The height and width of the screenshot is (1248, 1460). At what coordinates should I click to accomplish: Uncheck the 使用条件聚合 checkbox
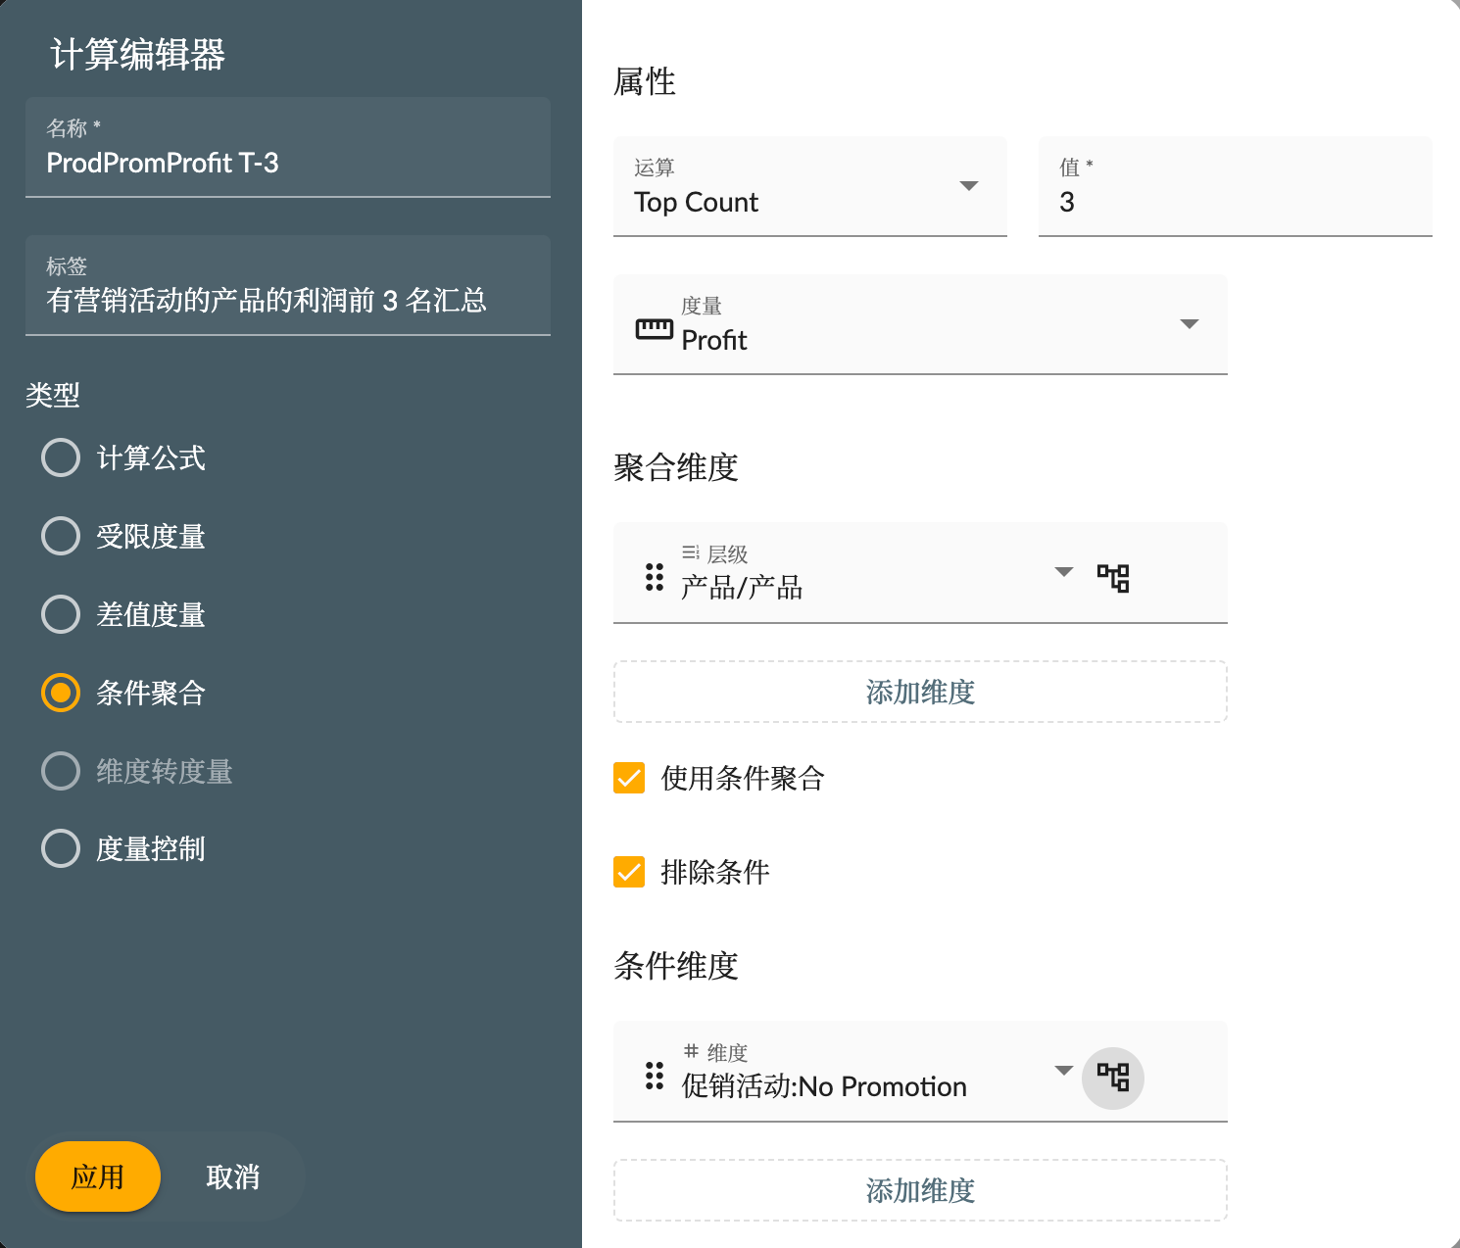pos(629,778)
